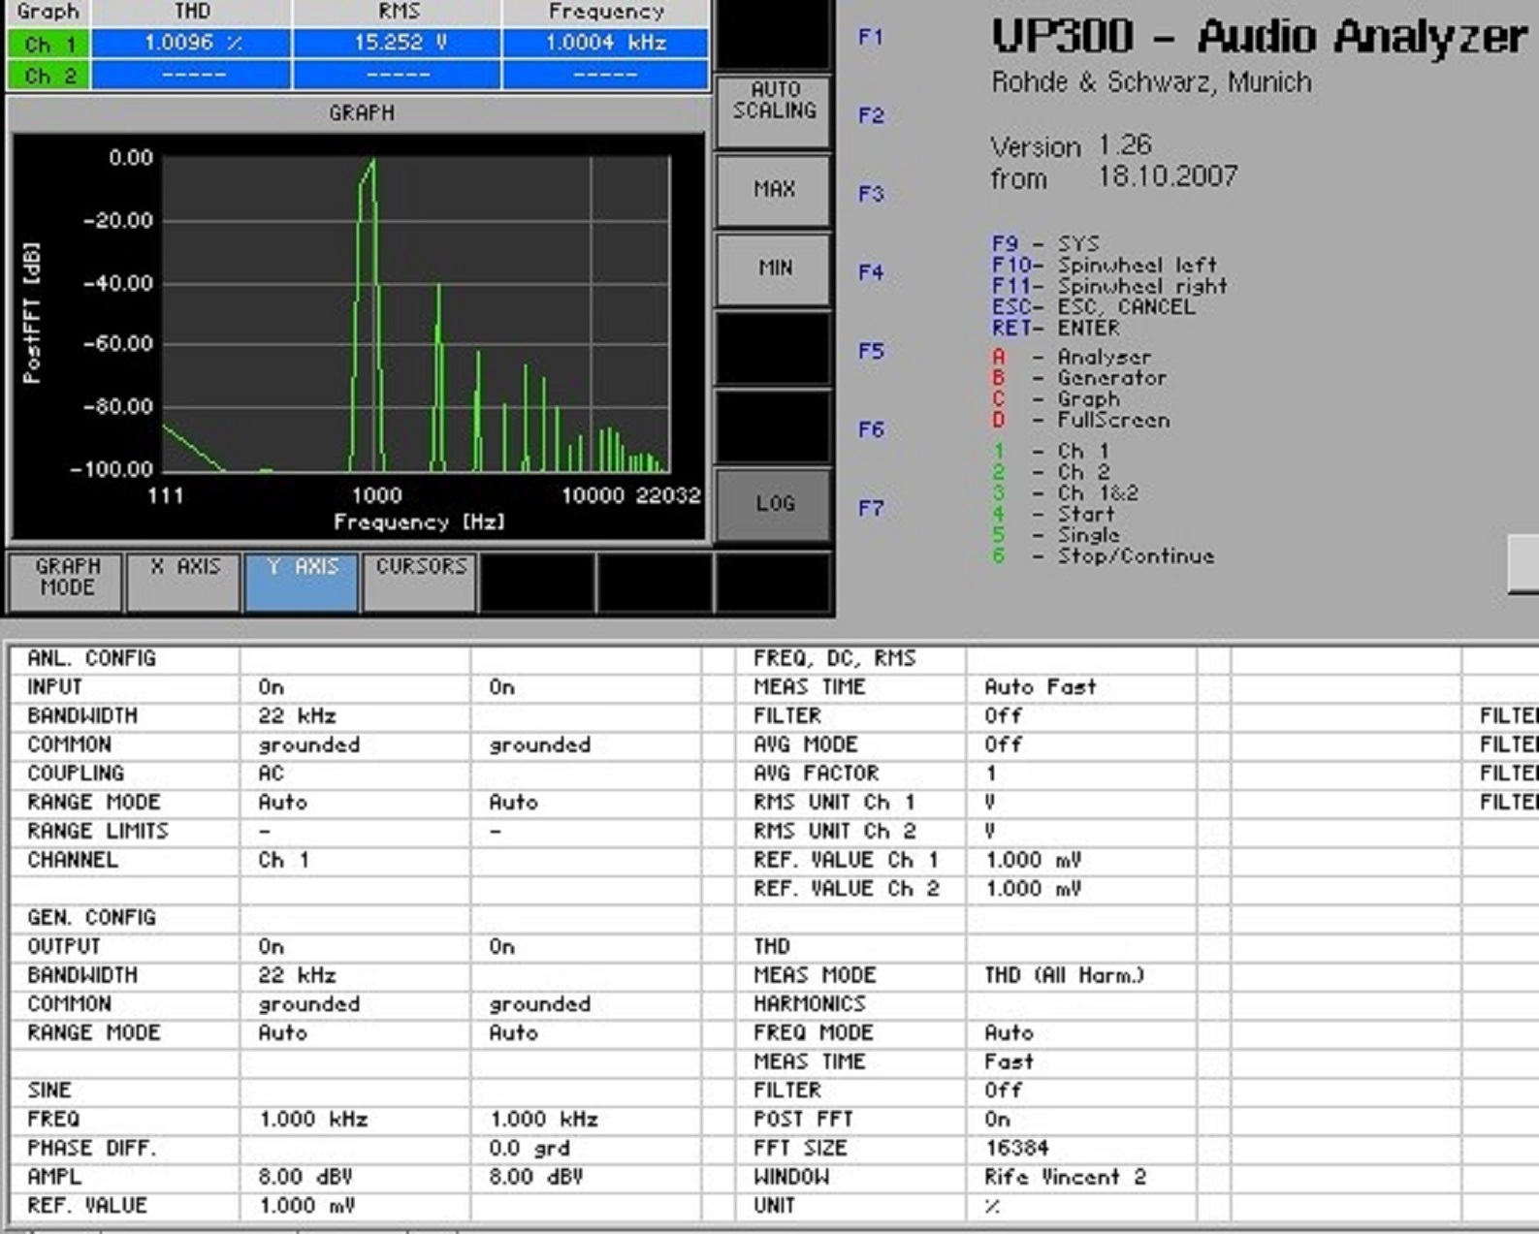
Task: Click the GRAPH panel title bar
Action: click(361, 113)
